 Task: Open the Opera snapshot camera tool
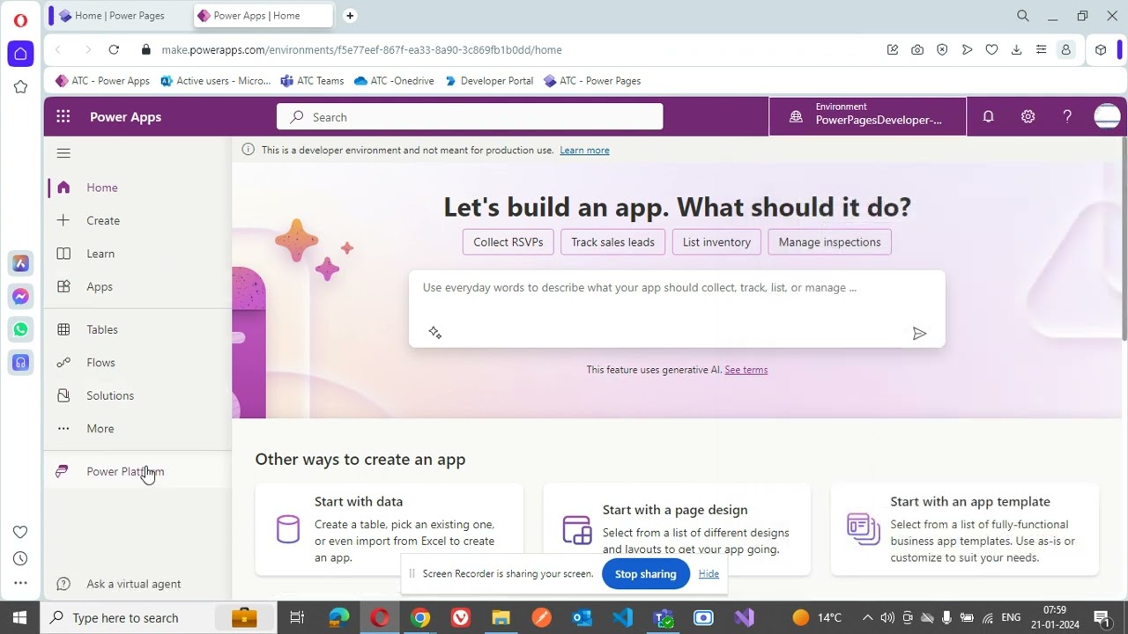917,49
